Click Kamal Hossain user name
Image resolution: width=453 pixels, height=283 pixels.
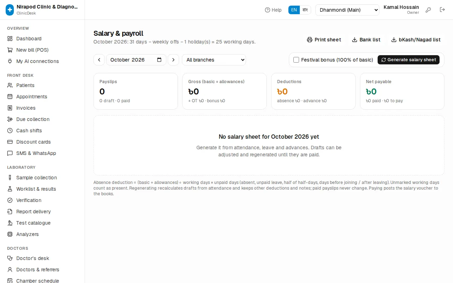pyautogui.click(x=401, y=7)
